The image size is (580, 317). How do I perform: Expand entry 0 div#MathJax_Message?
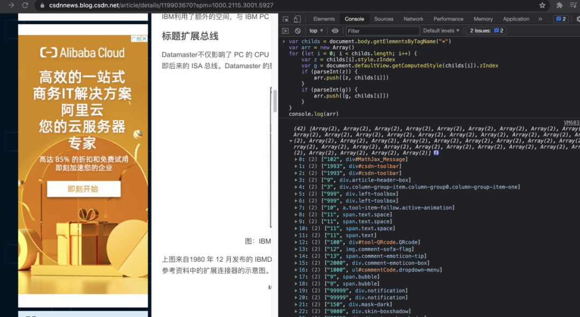296,159
